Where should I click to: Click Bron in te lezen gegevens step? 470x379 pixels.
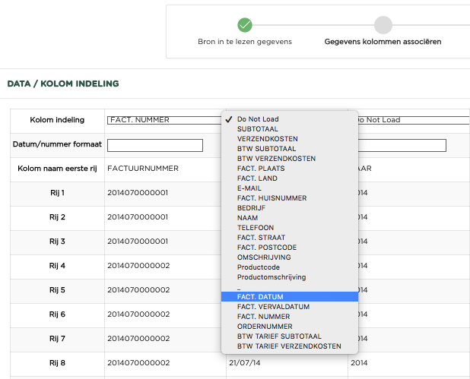tap(244, 42)
